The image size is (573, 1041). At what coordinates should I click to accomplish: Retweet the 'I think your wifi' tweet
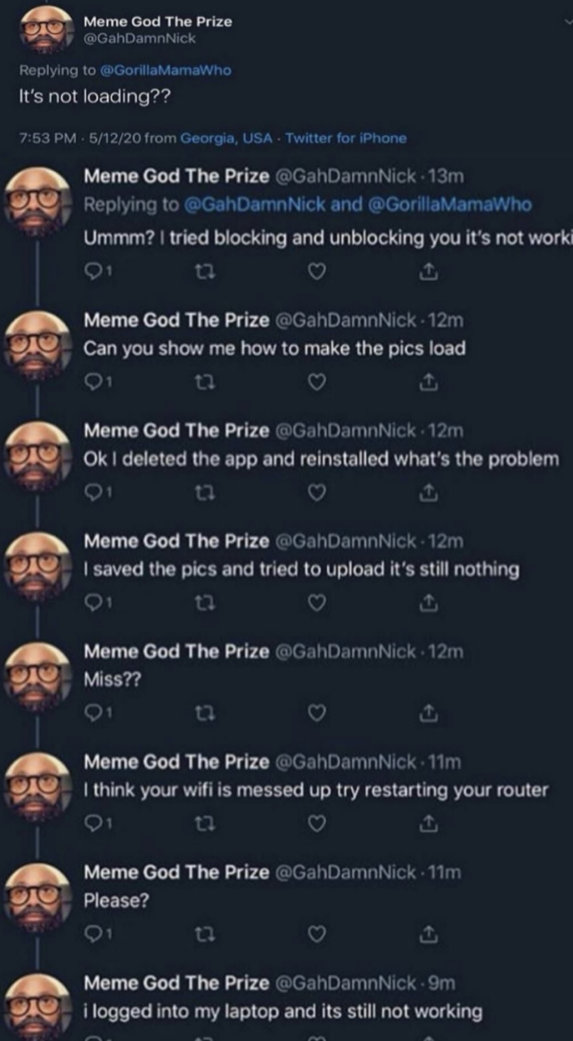(206, 825)
